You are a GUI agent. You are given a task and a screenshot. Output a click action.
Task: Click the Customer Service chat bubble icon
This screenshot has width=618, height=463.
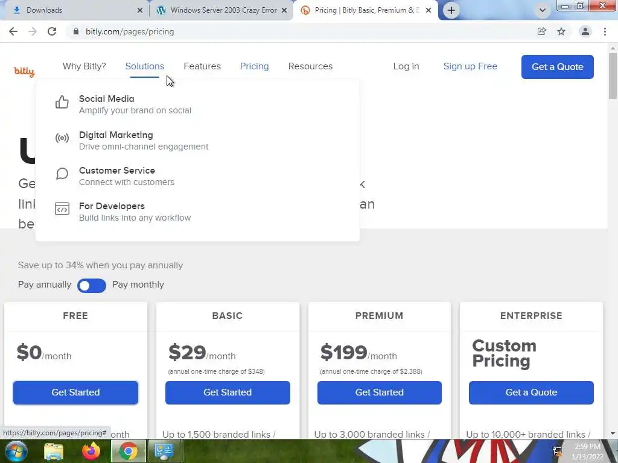tap(62, 174)
